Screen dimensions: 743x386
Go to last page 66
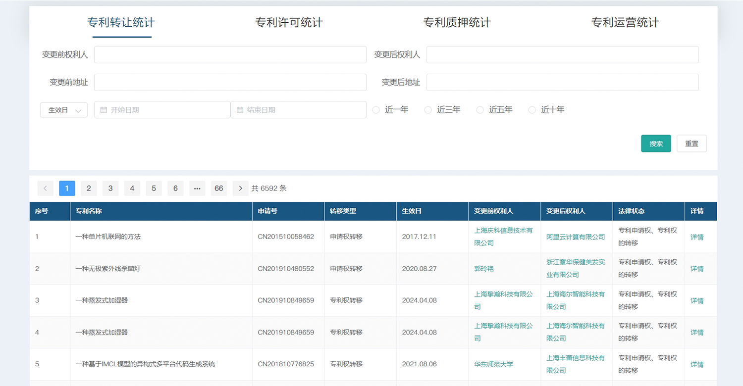pos(219,188)
